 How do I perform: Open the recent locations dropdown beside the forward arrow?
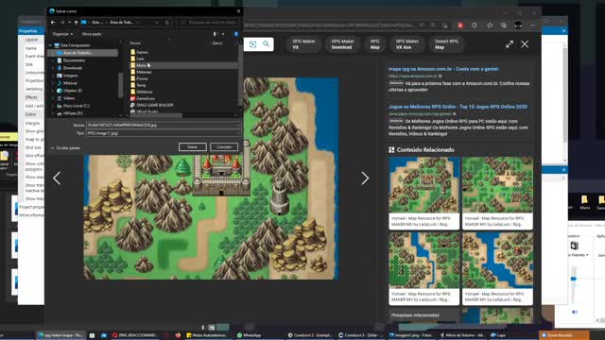pos(69,23)
